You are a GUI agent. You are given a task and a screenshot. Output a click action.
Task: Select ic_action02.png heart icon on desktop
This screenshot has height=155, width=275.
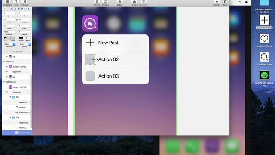(264, 38)
